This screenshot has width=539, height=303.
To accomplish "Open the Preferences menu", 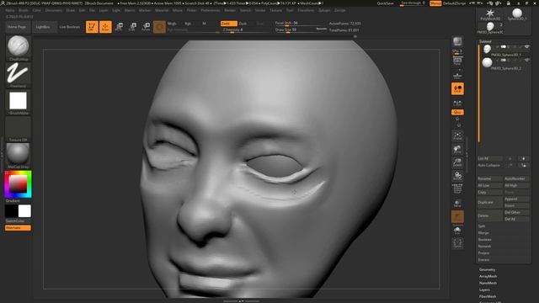I will click(211, 10).
